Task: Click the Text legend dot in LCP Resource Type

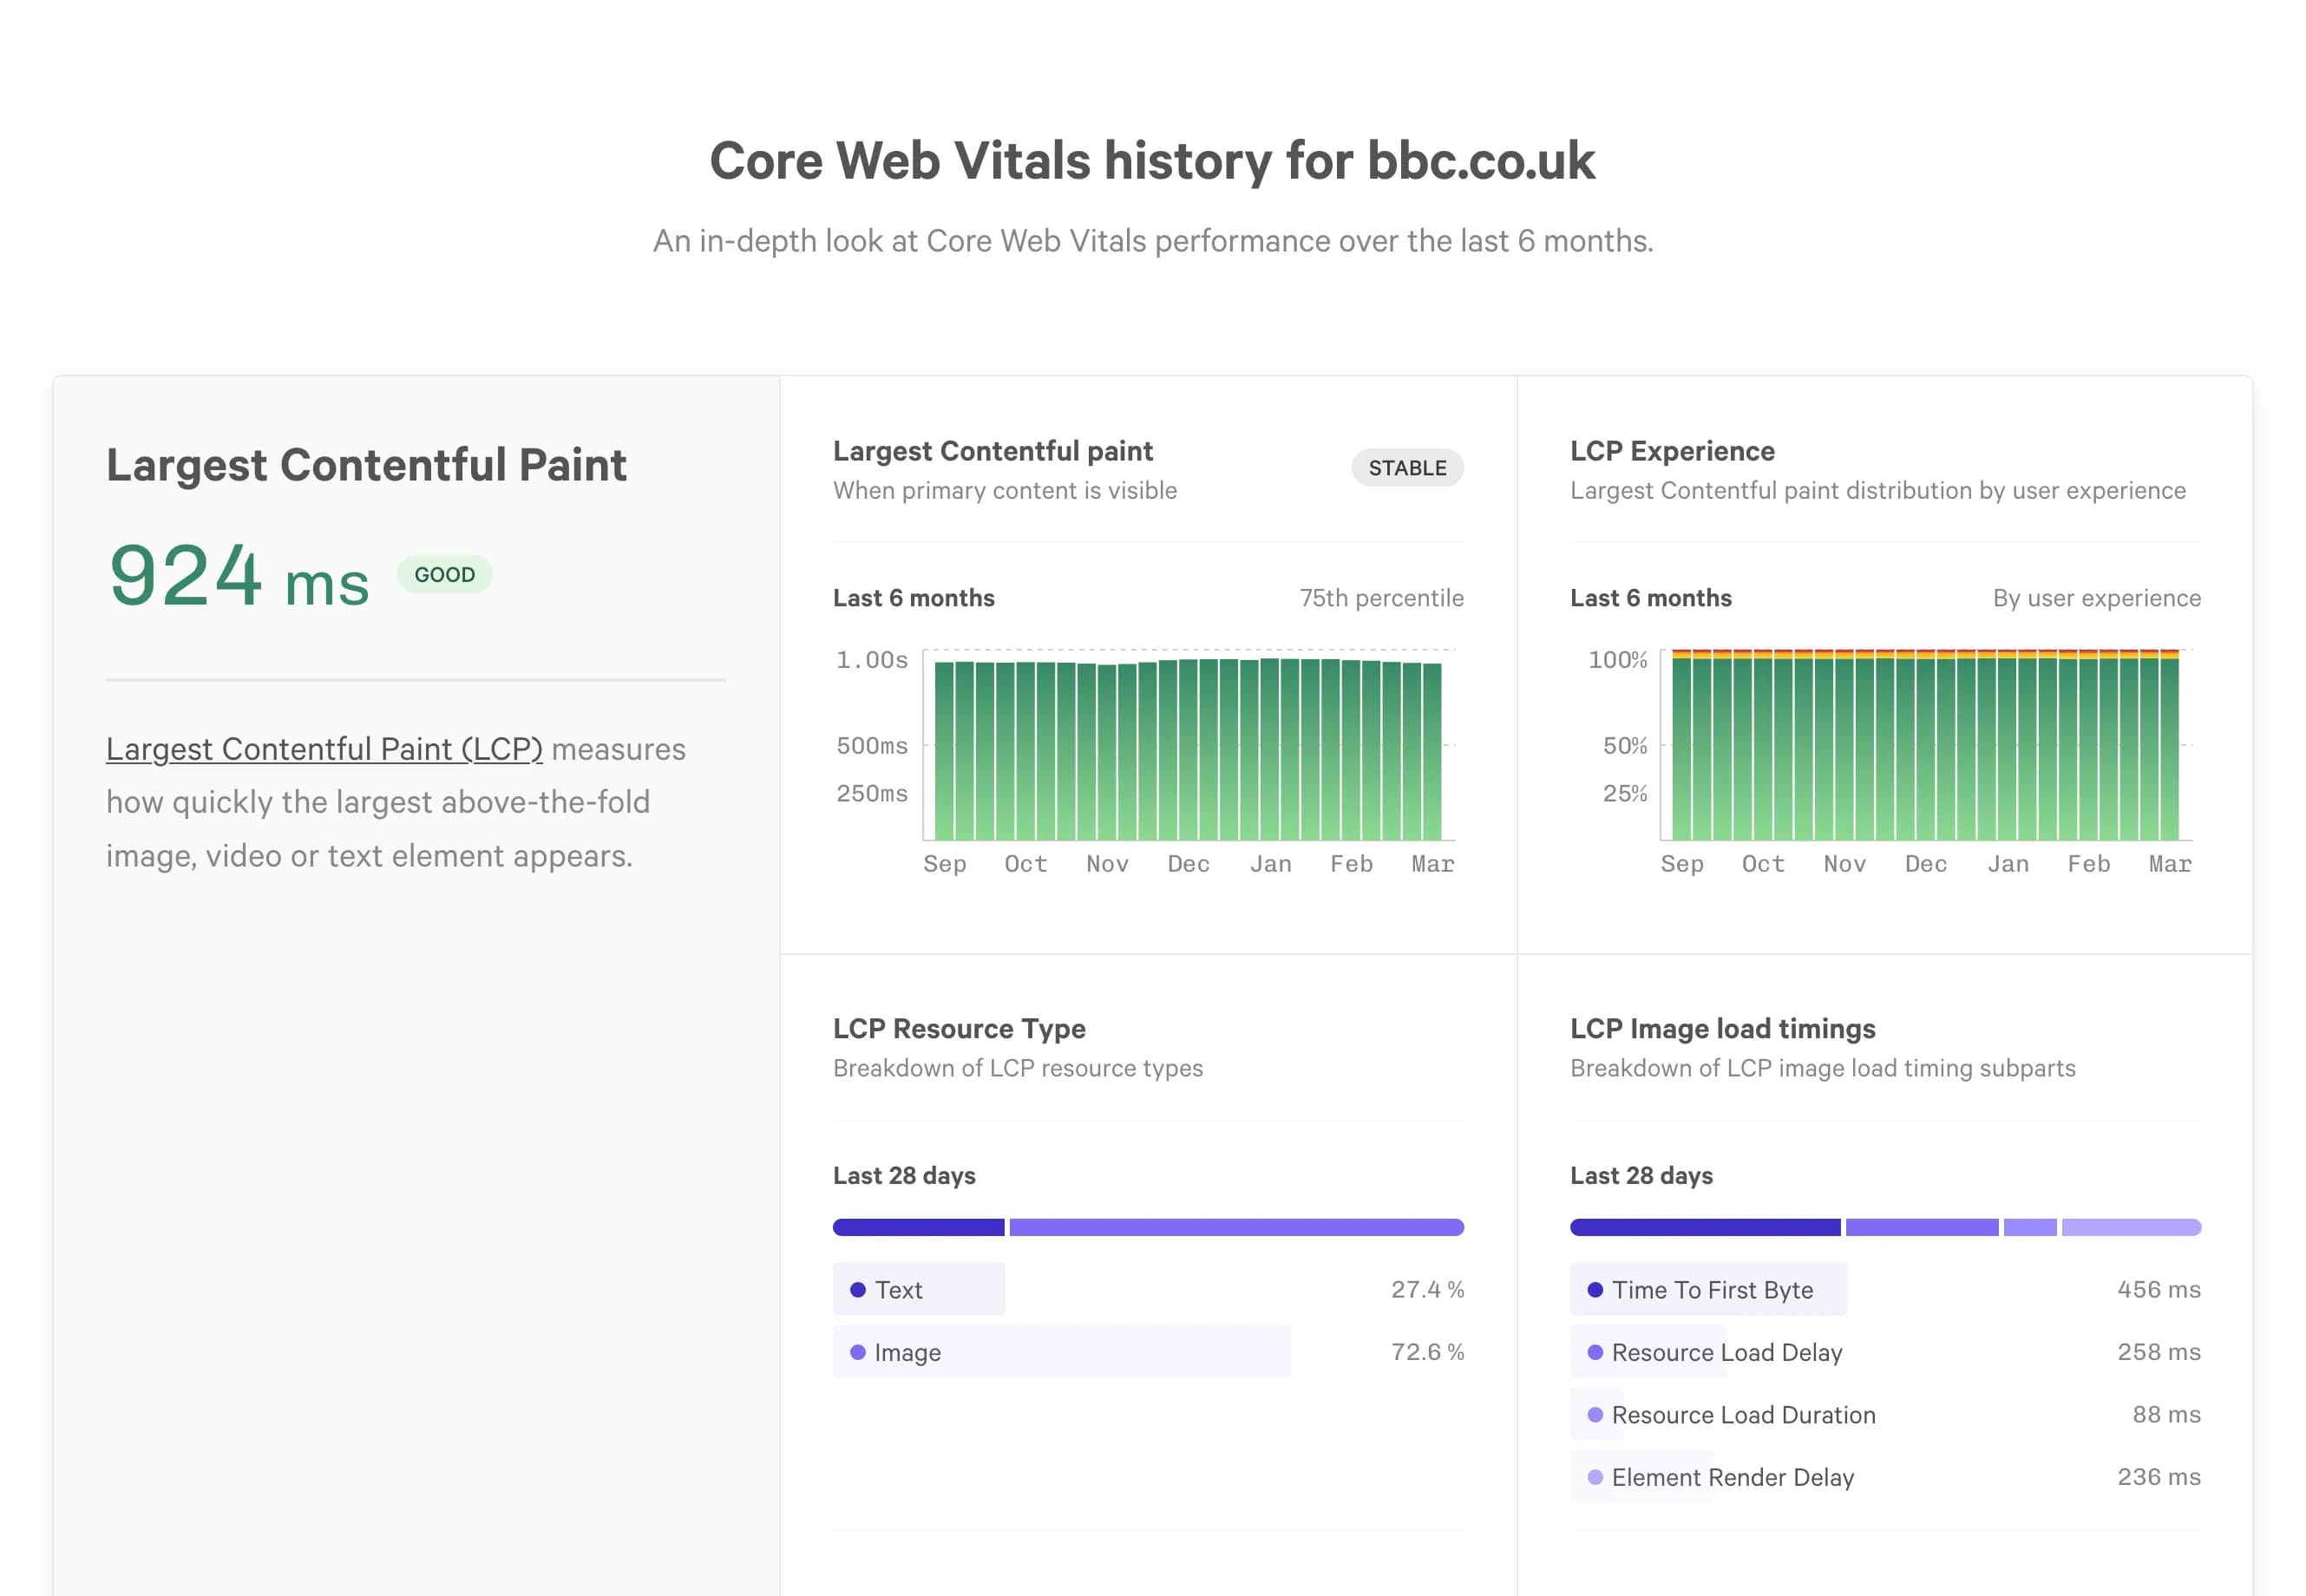Action: (x=858, y=1290)
